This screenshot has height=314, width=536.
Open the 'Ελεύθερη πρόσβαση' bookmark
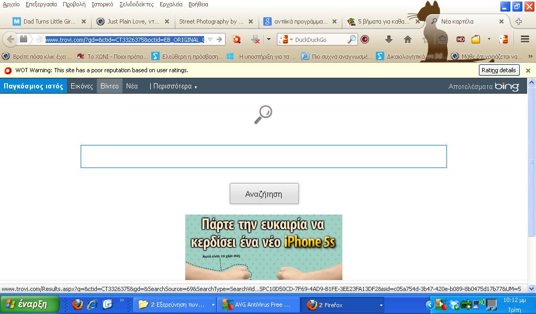(x=187, y=56)
